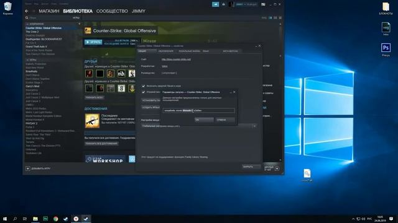
Task: Click the library search input field
Action: 50,18
